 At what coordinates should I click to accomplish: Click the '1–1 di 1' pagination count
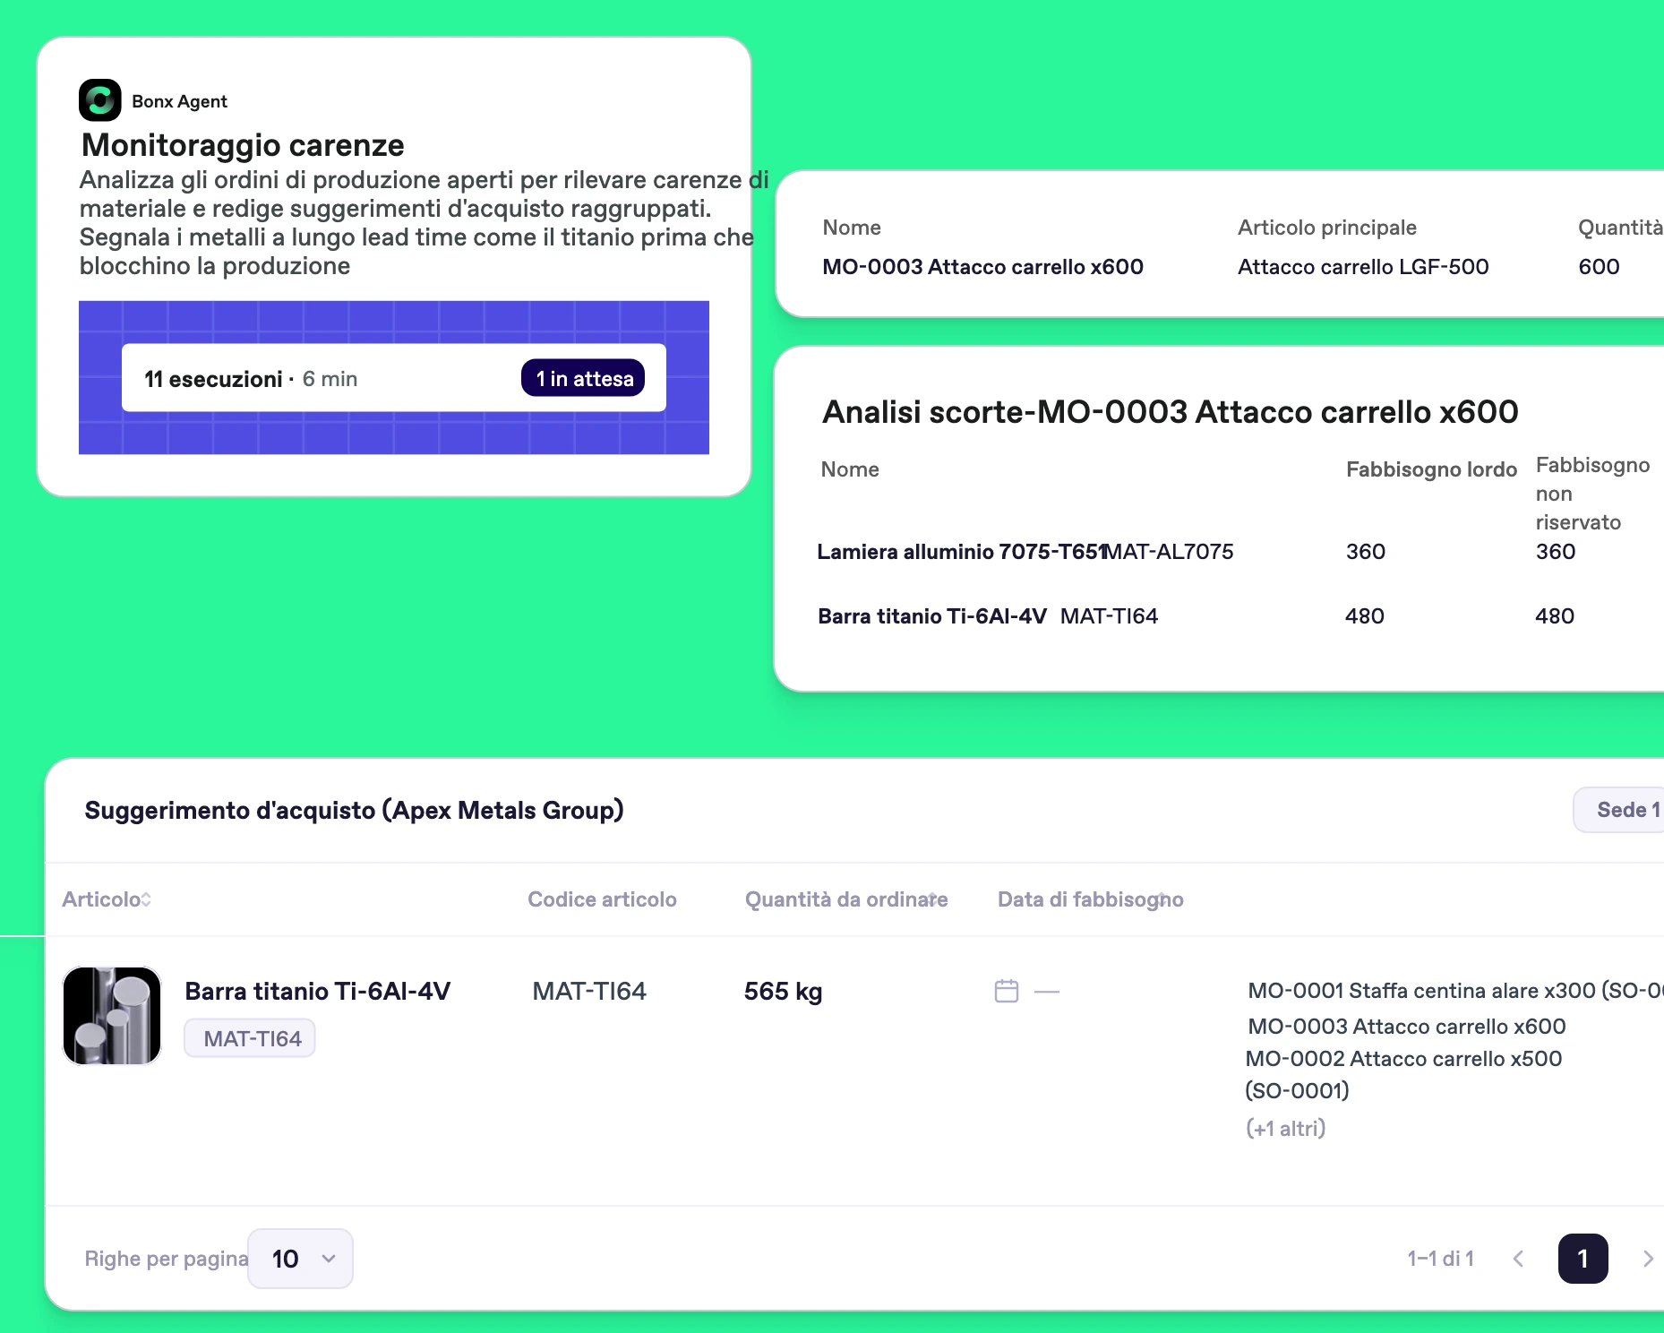[x=1440, y=1259]
